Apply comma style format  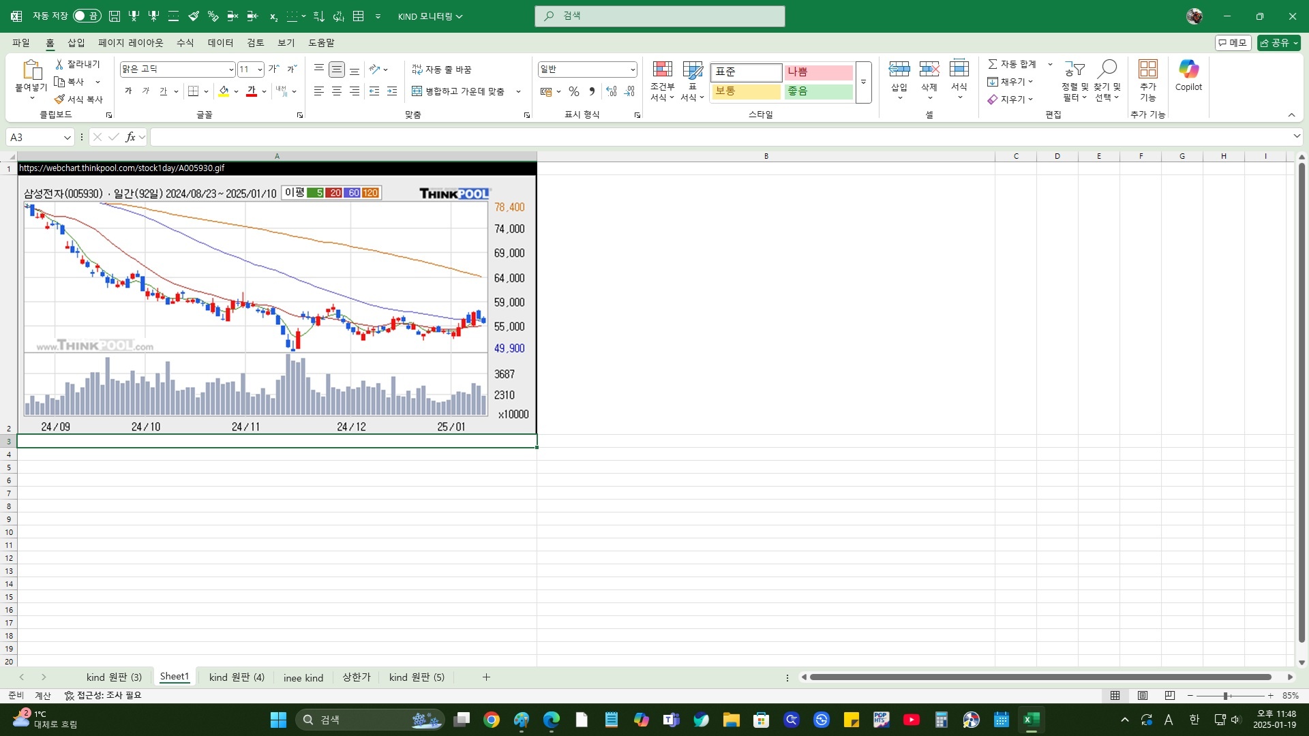[592, 91]
